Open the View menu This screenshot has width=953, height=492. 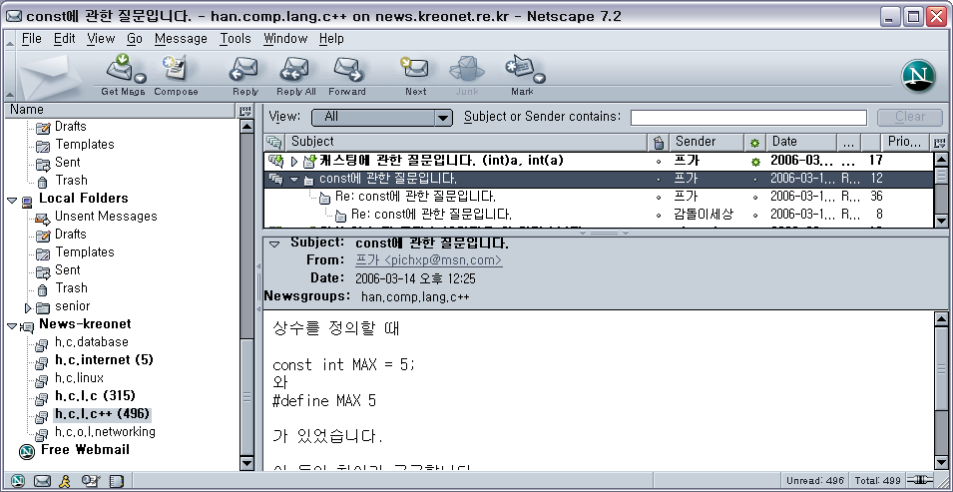(x=101, y=39)
